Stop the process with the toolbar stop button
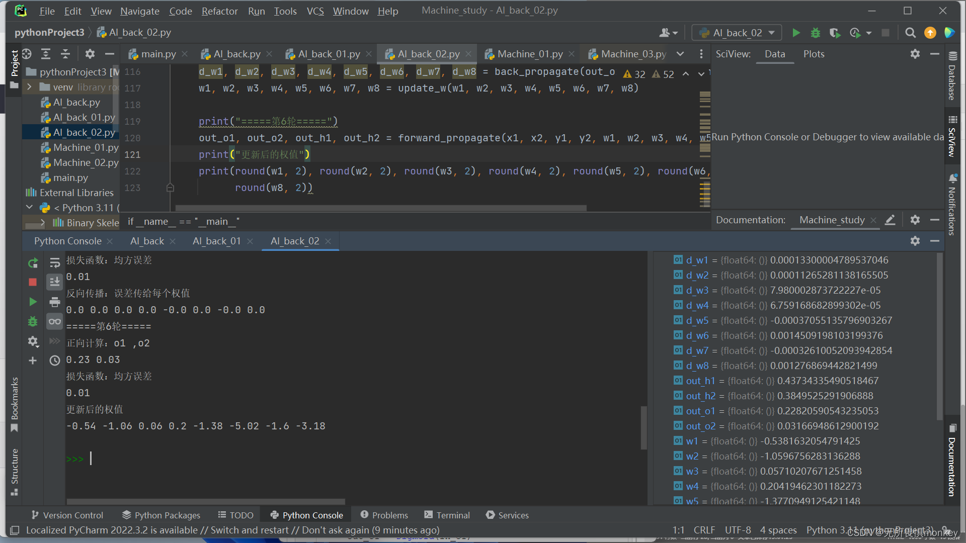966x543 pixels. (x=886, y=33)
